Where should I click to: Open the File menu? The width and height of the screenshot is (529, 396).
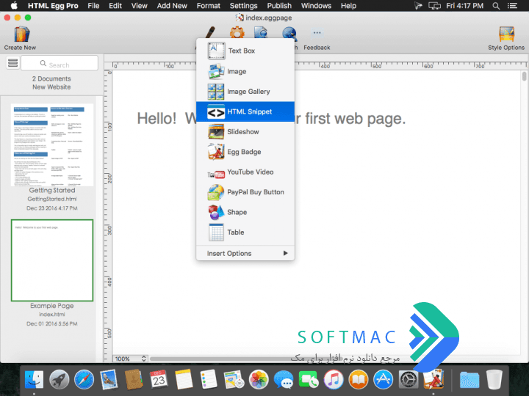coord(93,6)
